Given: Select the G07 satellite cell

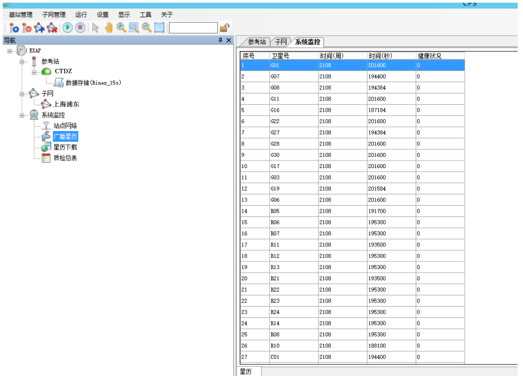Looking at the screenshot, I should coord(294,76).
